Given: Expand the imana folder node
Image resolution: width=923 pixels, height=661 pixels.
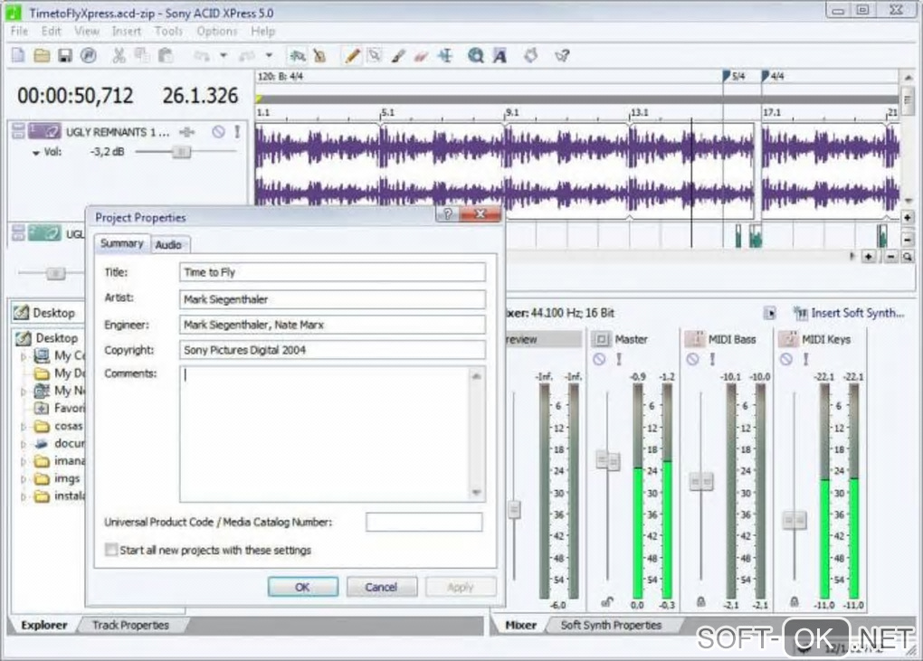Looking at the screenshot, I should (24, 462).
